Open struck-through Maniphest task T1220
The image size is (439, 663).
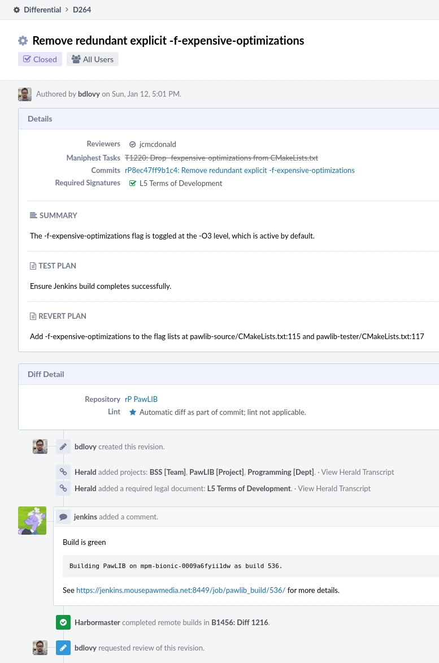(x=221, y=158)
